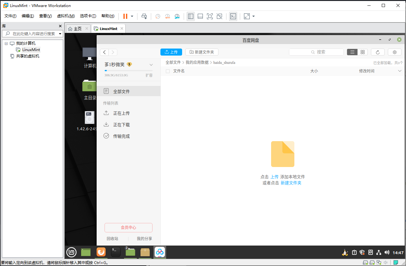Open the terminal from the taskbar
Image resolution: width=406 pixels, height=266 pixels.
pos(115,252)
